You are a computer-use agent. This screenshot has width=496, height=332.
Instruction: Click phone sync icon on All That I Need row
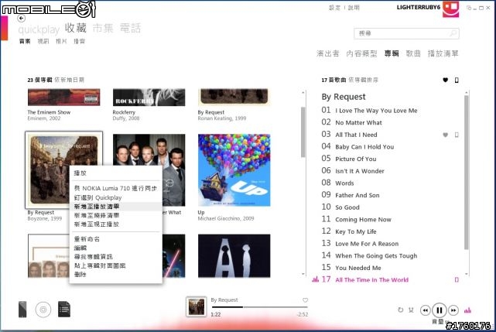457,135
